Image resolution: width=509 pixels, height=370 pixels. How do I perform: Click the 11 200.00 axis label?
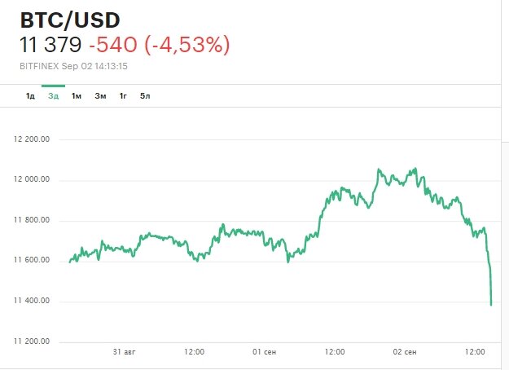33,341
